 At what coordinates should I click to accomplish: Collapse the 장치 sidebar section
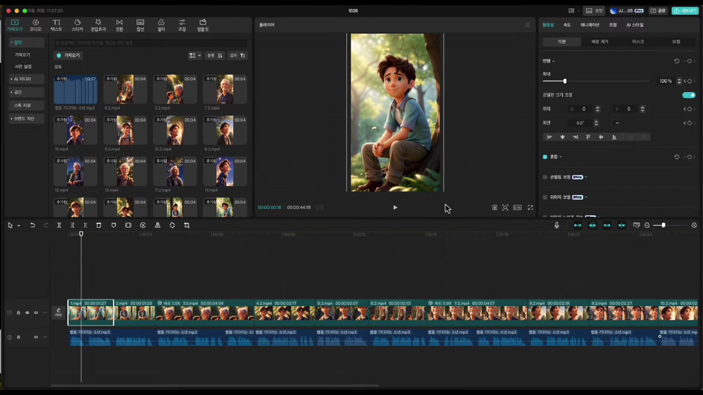26,42
